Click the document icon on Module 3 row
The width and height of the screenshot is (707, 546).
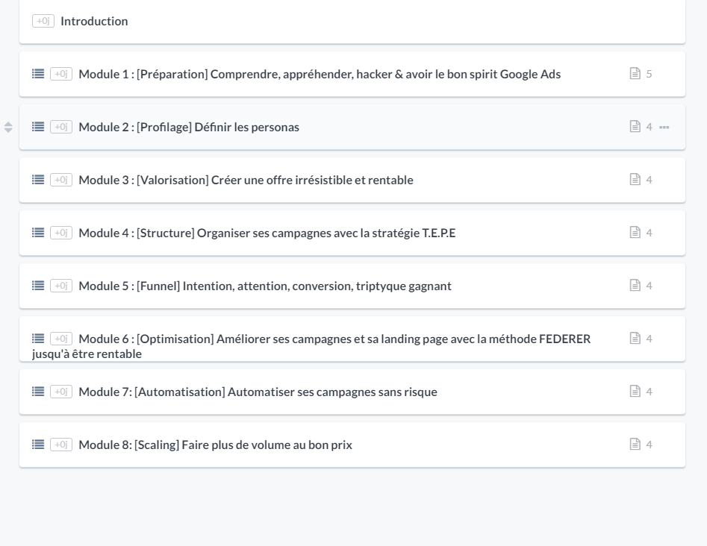click(x=635, y=179)
